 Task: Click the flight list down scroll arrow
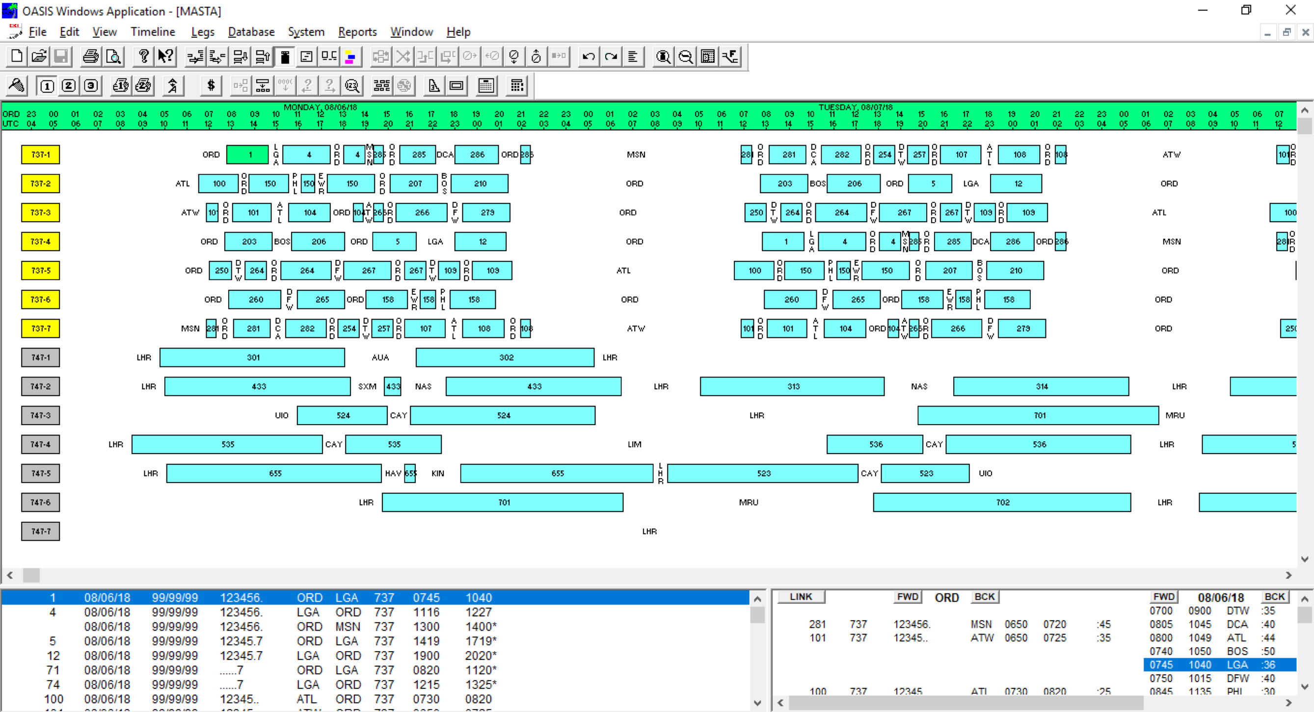click(757, 703)
